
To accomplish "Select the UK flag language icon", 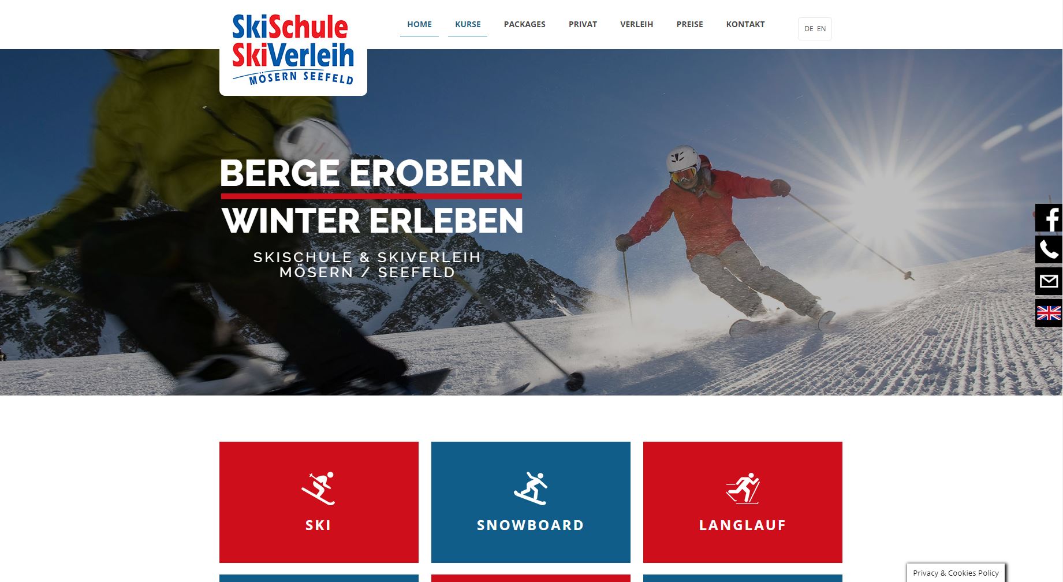I will 1049,313.
